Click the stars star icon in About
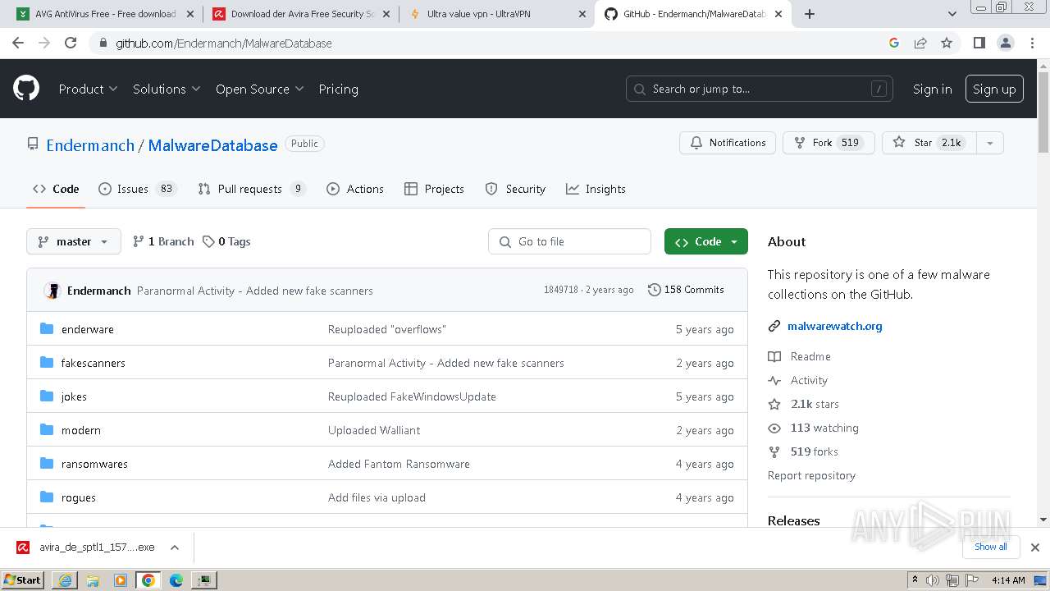The width and height of the screenshot is (1050, 591). pos(774,404)
